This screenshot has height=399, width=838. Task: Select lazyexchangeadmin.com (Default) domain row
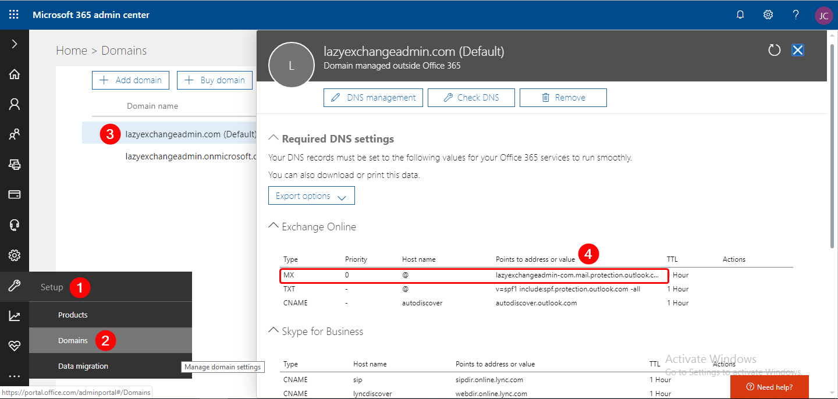click(169, 134)
